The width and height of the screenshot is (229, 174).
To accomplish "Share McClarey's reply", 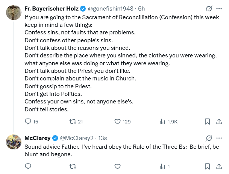I will [219, 166].
